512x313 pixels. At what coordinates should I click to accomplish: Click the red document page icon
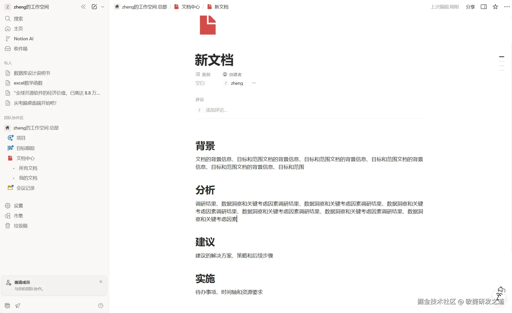[x=208, y=25]
